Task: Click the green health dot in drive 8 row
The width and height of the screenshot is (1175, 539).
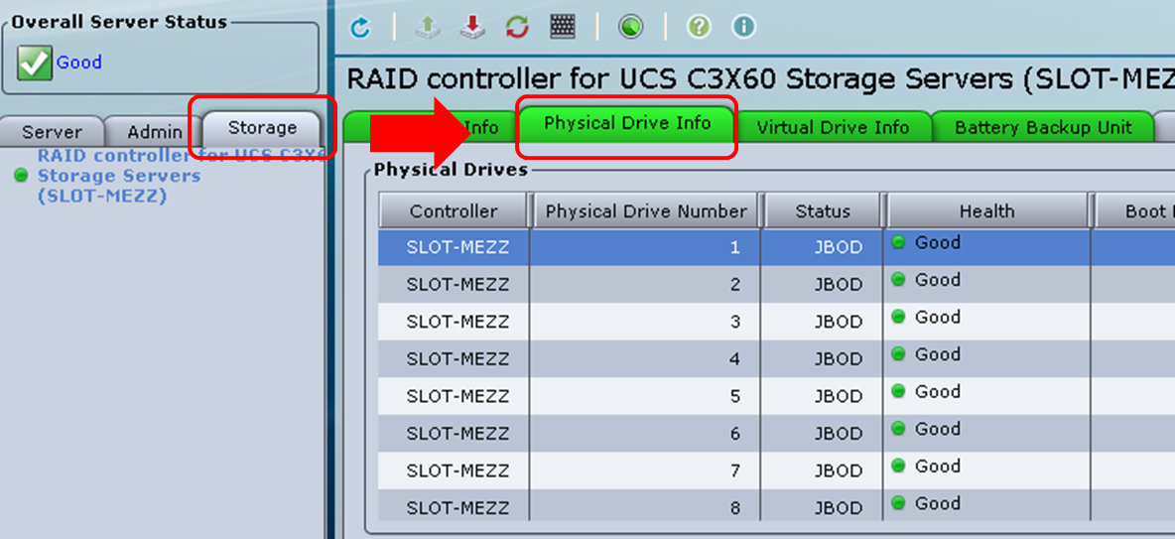Action: click(898, 503)
